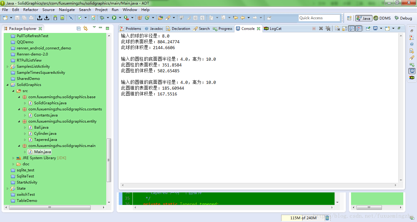This screenshot has width=417, height=222.
Task: Click the New wizard toolbar icon
Action: point(5,18)
